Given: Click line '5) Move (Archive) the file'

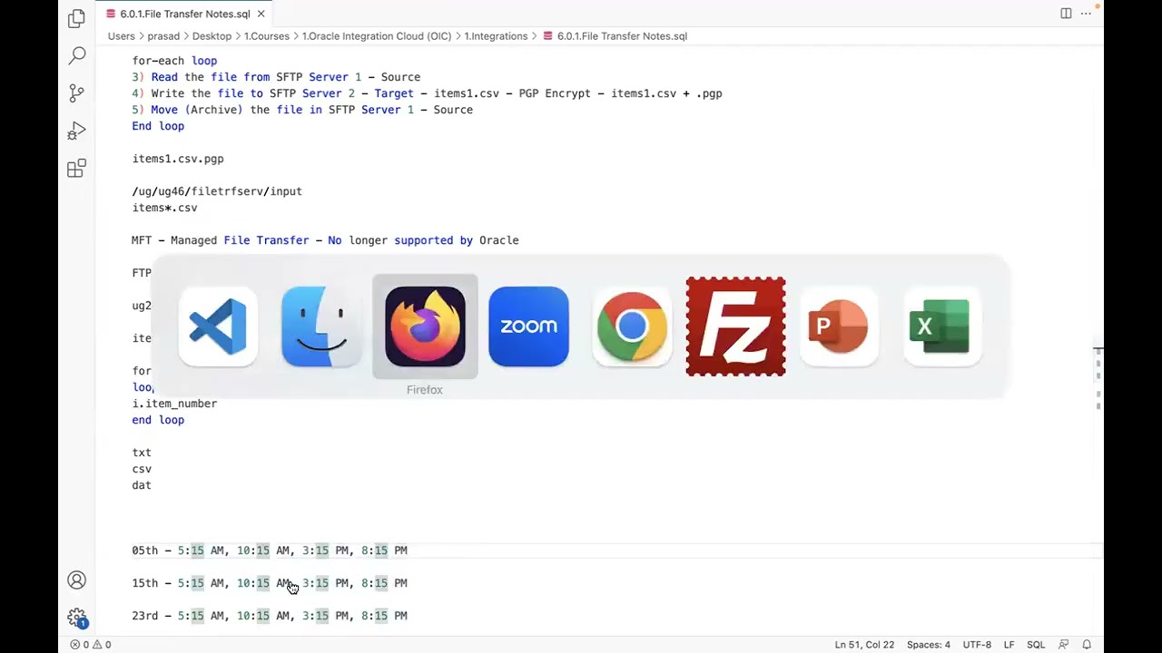Looking at the screenshot, I should click(x=302, y=110).
